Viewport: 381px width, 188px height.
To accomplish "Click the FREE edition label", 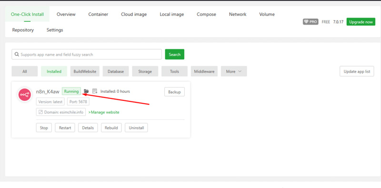I will pos(326,22).
